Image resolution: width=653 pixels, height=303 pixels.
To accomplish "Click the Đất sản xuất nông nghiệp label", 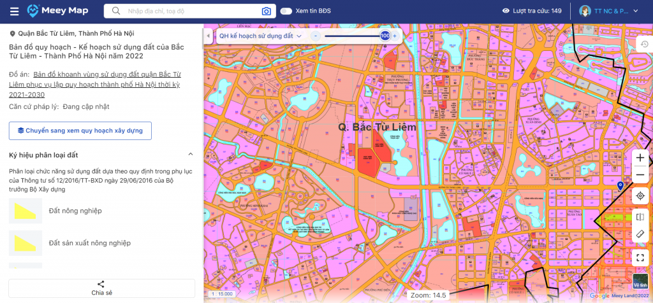I will click(89, 243).
